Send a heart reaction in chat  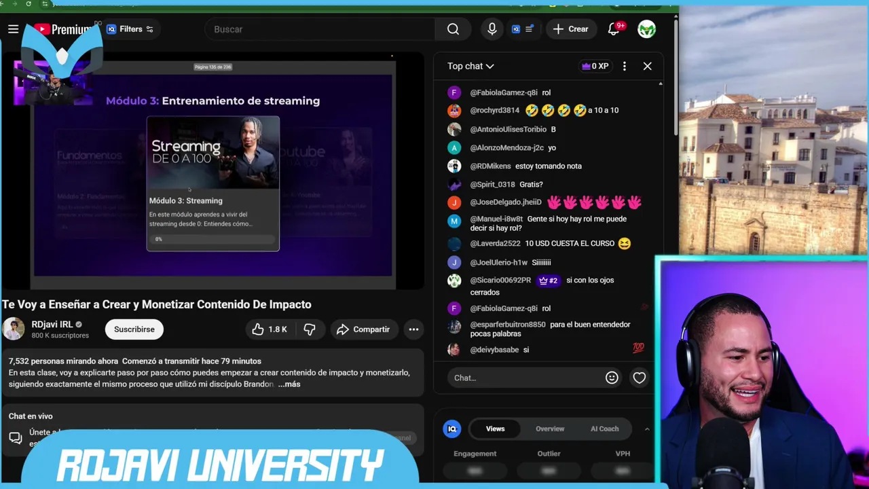[640, 378]
